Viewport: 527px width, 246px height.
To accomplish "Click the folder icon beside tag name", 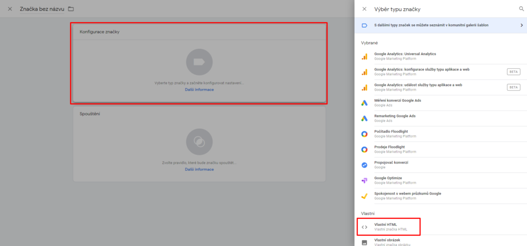I will (71, 9).
